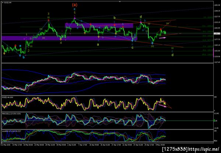Click the 1227.75 price scale label
This screenshot has width=221, height=153.
(x=217, y=17)
